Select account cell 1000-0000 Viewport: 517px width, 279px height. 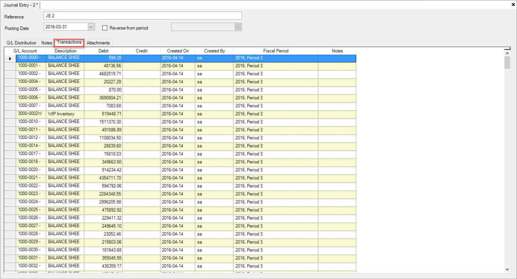(x=31, y=58)
